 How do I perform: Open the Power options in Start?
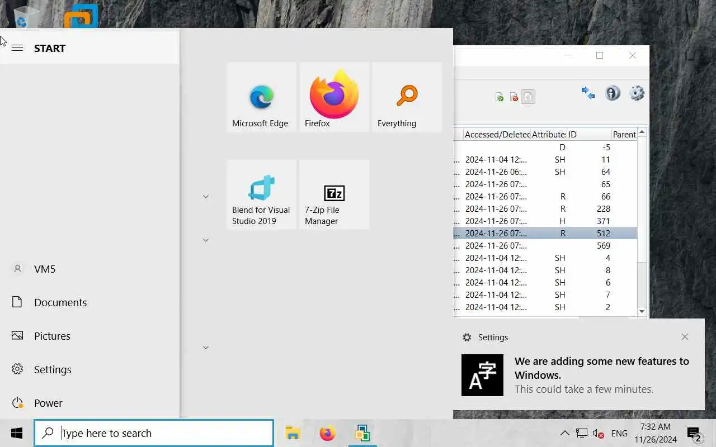(89, 403)
